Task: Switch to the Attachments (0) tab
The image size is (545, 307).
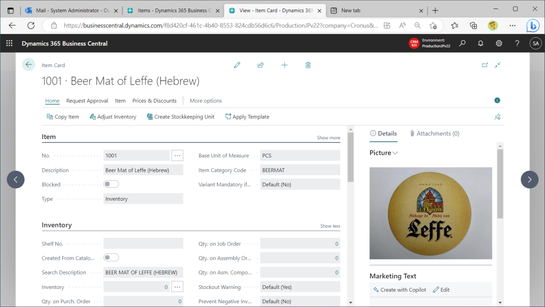Action: tap(434, 134)
